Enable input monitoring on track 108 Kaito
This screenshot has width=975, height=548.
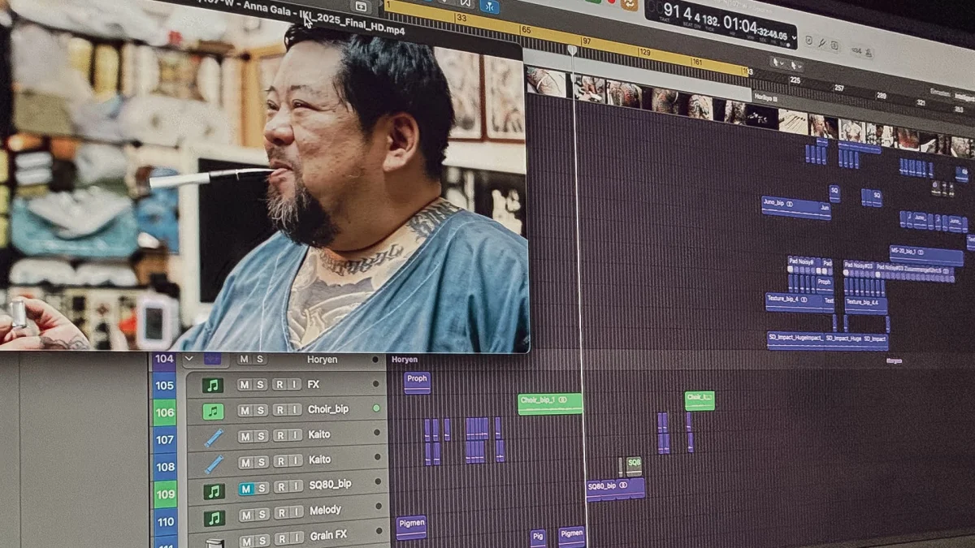pos(295,461)
